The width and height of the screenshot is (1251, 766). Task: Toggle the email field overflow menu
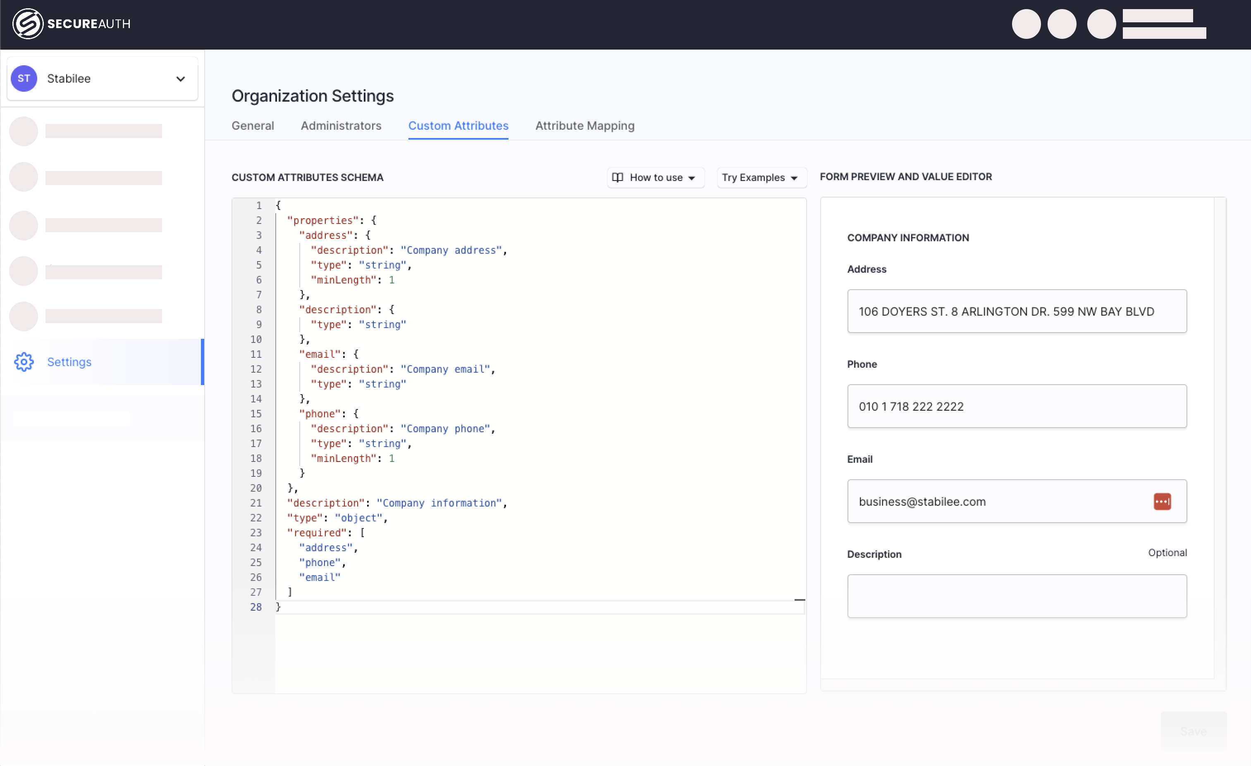[x=1163, y=501]
